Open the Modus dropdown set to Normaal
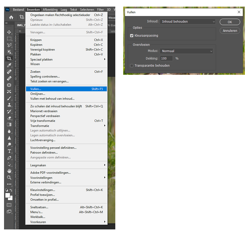 [186, 51]
